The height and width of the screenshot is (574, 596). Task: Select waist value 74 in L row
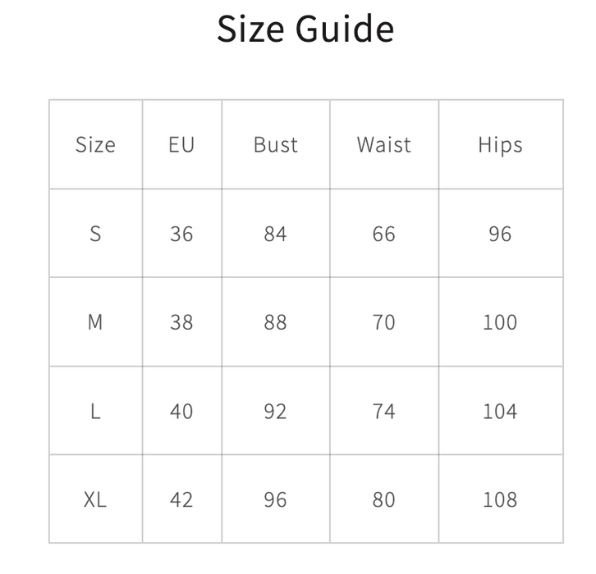point(383,411)
